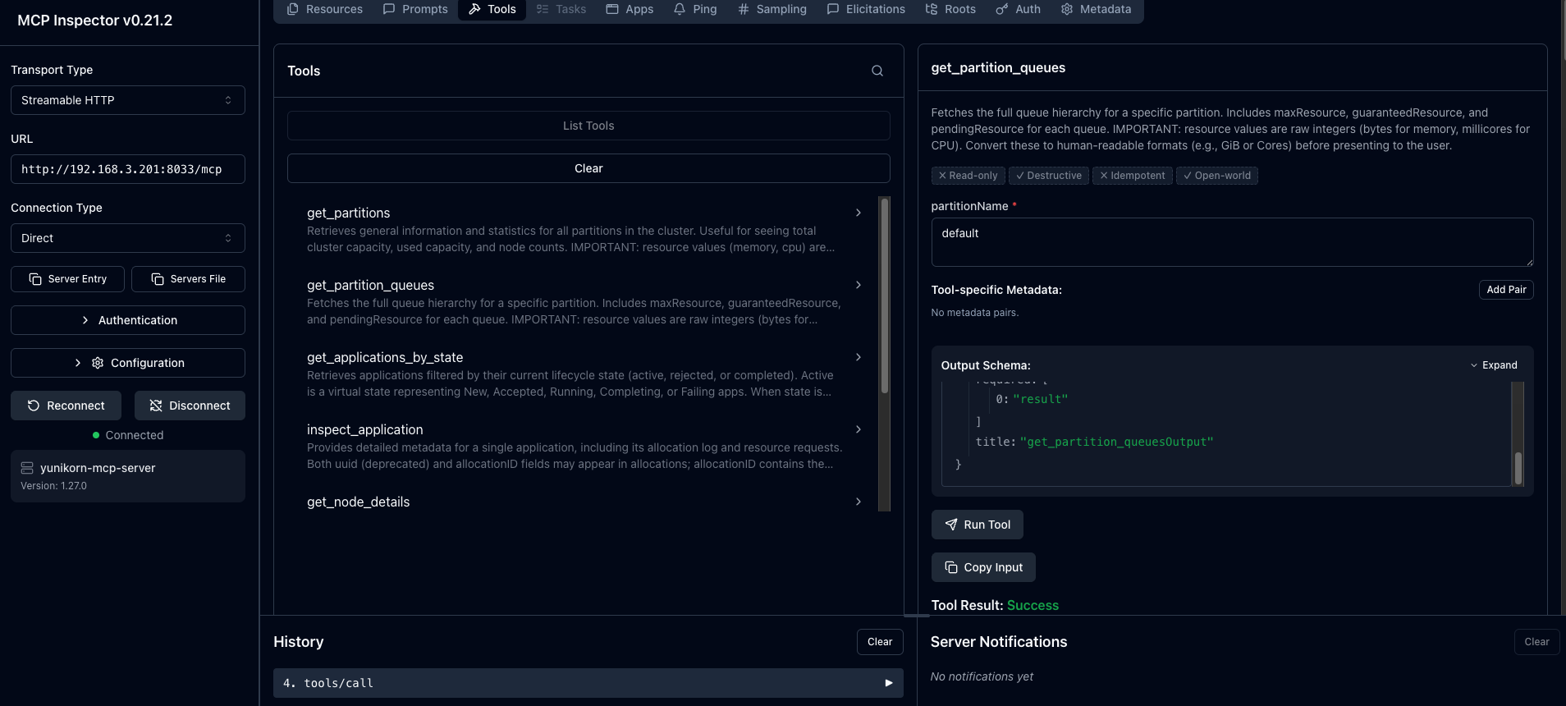Click the Servers File copy button
The image size is (1566, 706).
coord(188,279)
